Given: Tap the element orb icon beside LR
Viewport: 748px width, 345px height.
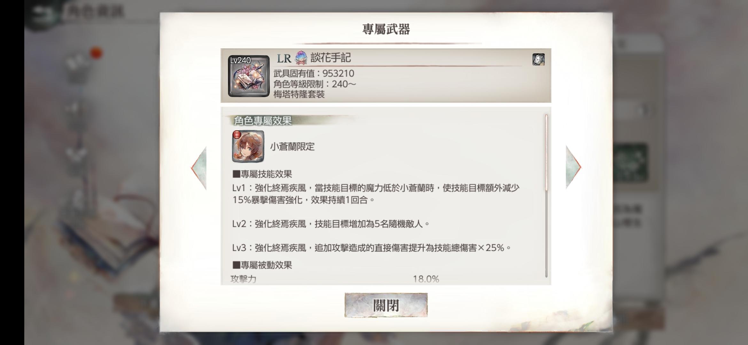Looking at the screenshot, I should (300, 58).
